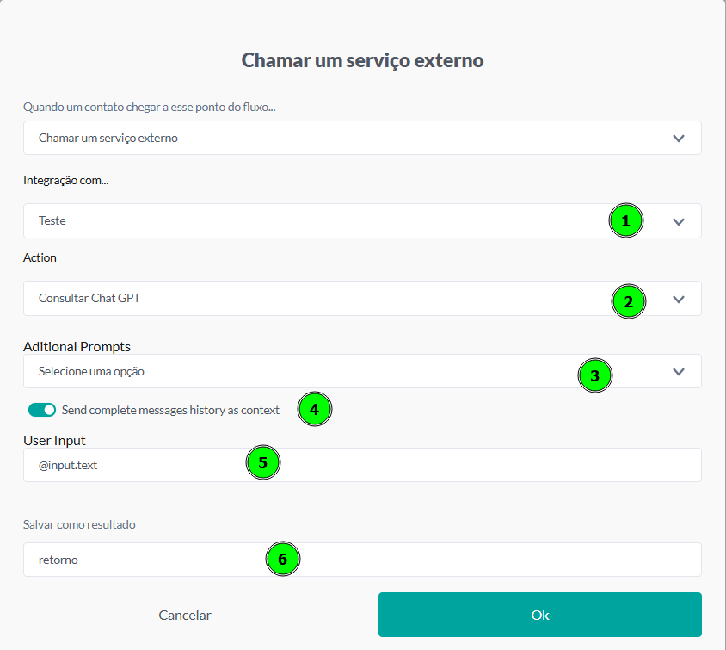Click the green number 6 badge
The width and height of the screenshot is (726, 650).
point(282,560)
